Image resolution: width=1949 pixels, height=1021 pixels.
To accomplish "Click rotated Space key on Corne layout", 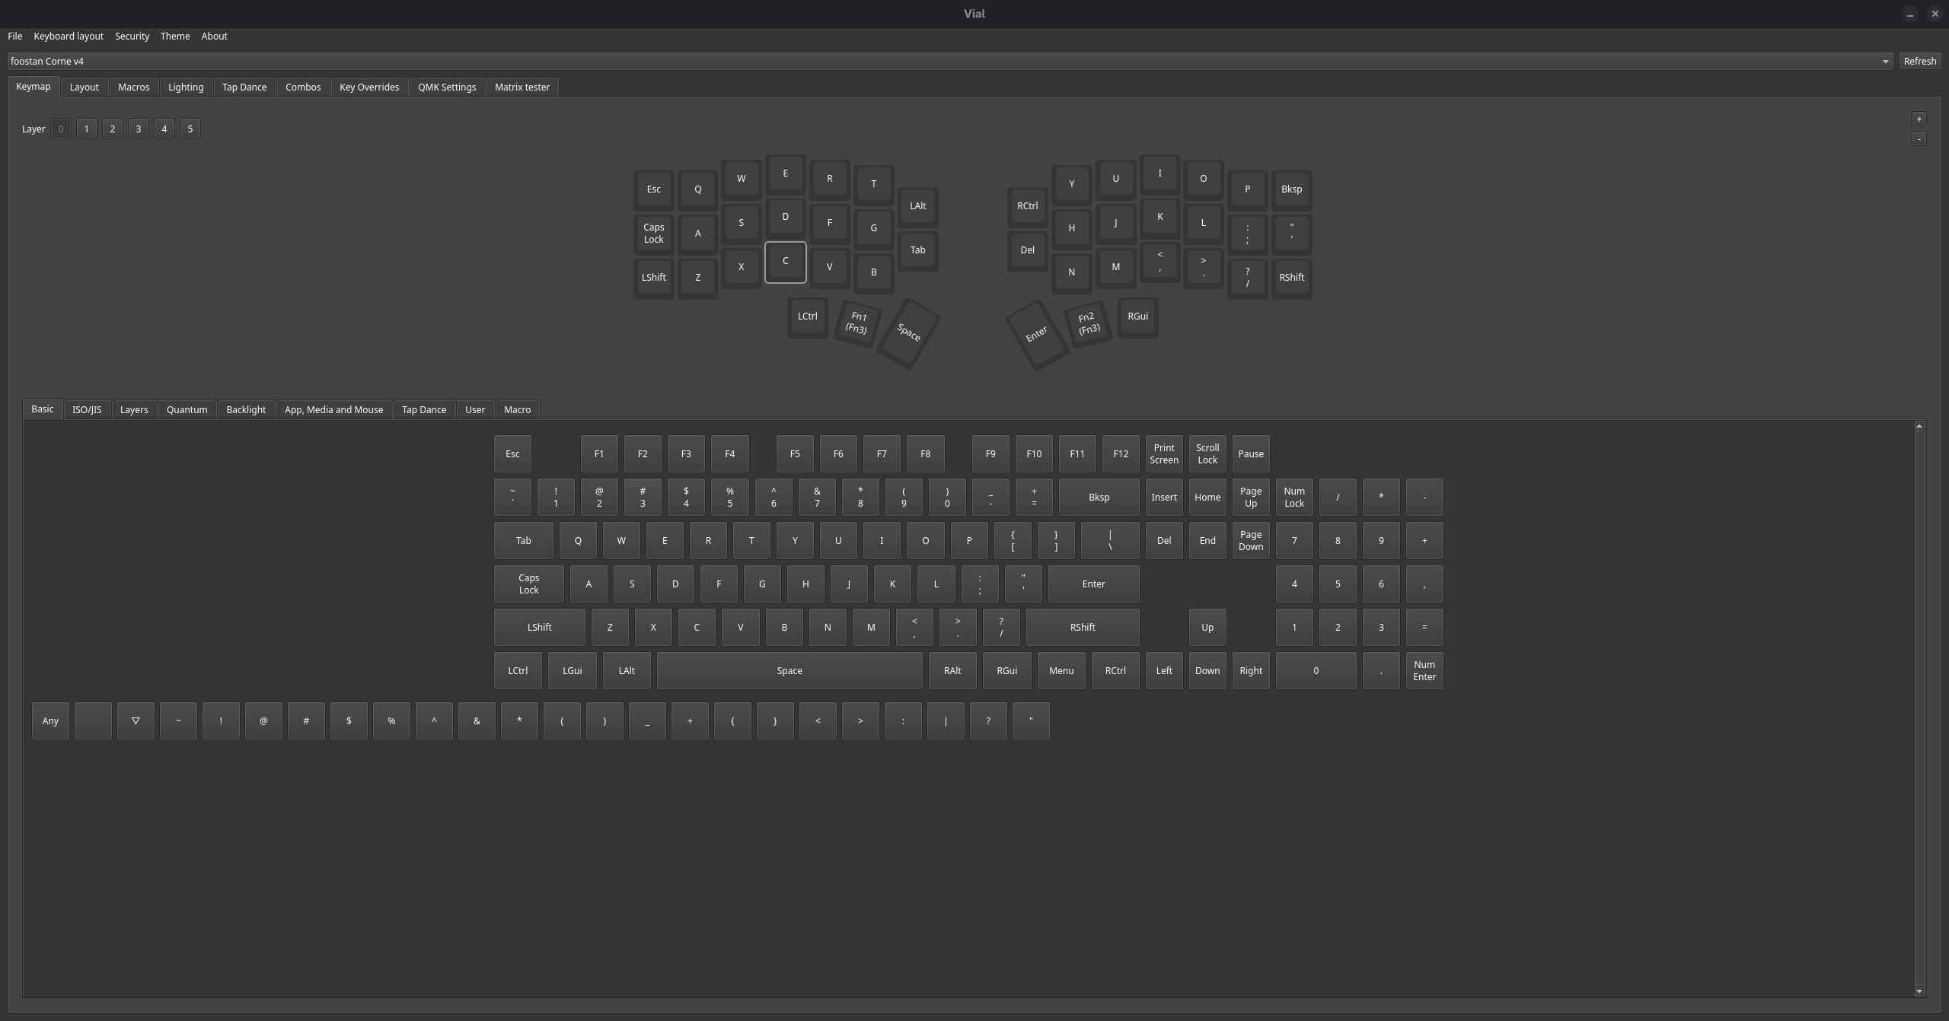I will tap(908, 332).
